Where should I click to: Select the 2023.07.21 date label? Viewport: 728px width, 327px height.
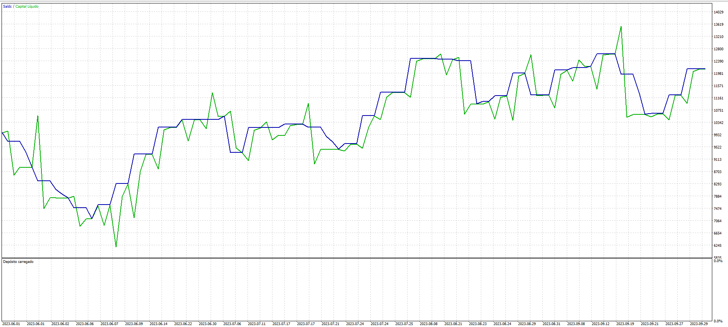[x=330, y=324]
